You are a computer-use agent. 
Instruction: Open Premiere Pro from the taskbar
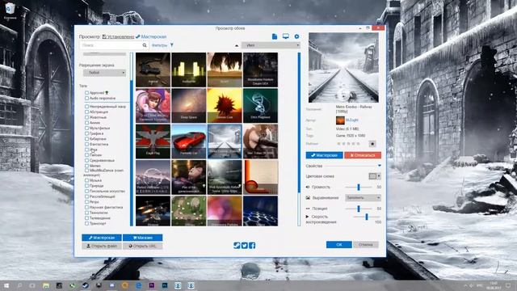click(x=151, y=285)
